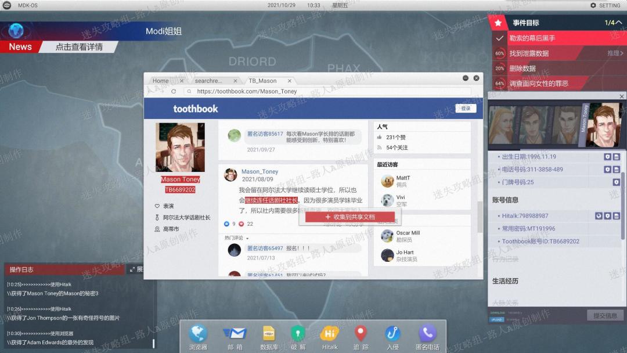627x353 pixels.
Task: Click the browser page vertical scrollbar
Action: [480, 217]
